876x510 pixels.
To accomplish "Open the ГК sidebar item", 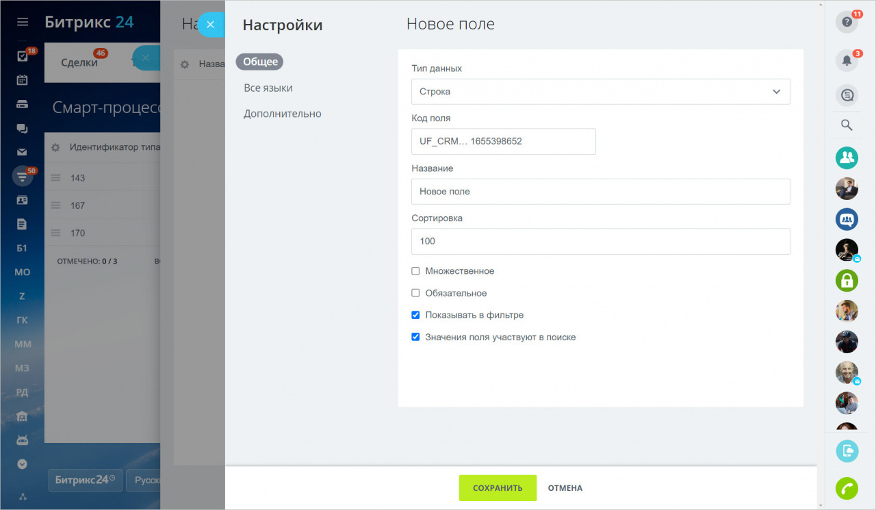I will coord(23,320).
